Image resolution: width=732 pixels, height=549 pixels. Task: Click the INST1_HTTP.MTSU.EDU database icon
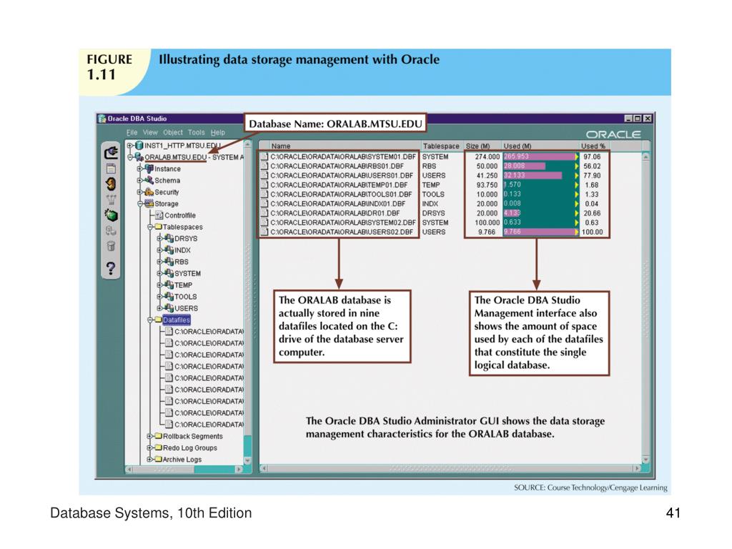click(139, 146)
